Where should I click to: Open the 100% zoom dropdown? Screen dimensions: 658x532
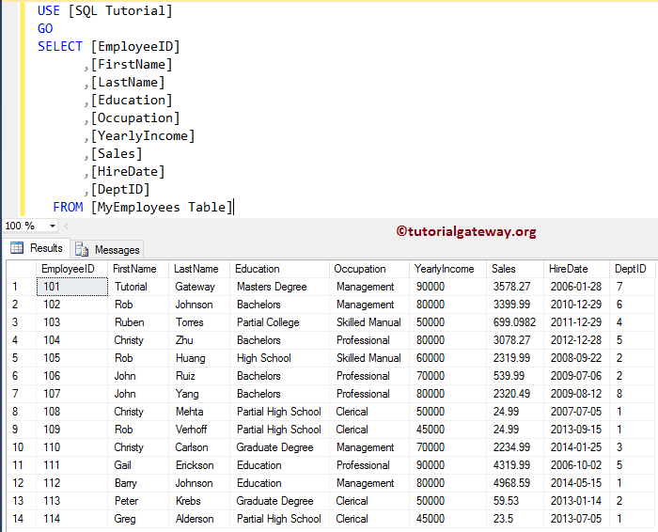pyautogui.click(x=52, y=226)
